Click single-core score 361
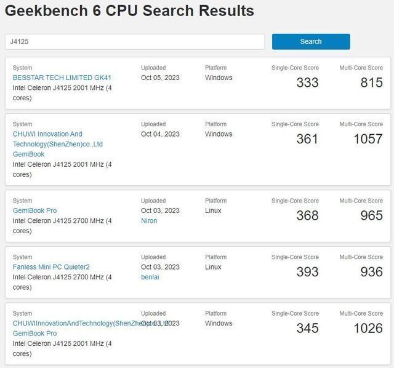 (307, 138)
